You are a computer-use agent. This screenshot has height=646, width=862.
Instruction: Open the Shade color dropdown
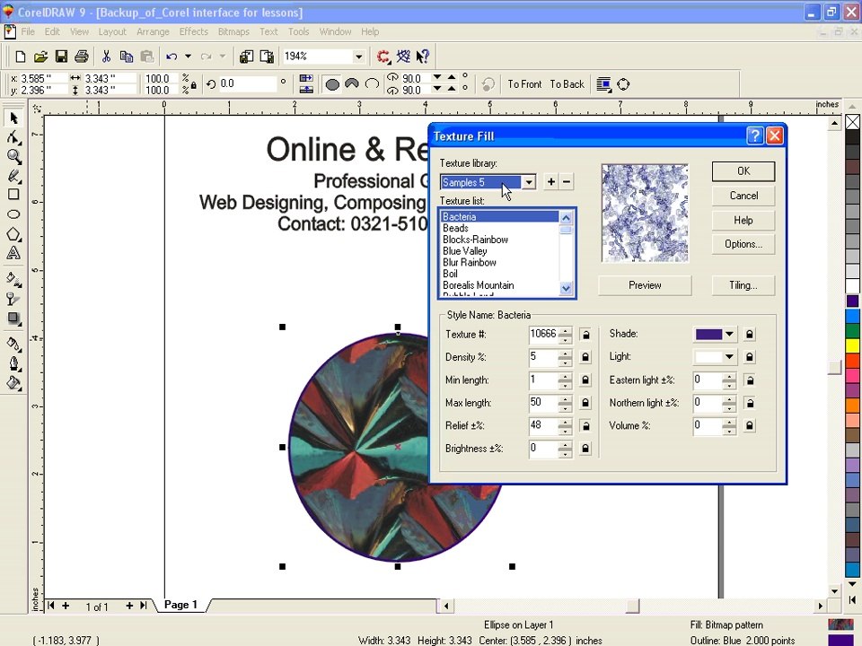(x=729, y=334)
